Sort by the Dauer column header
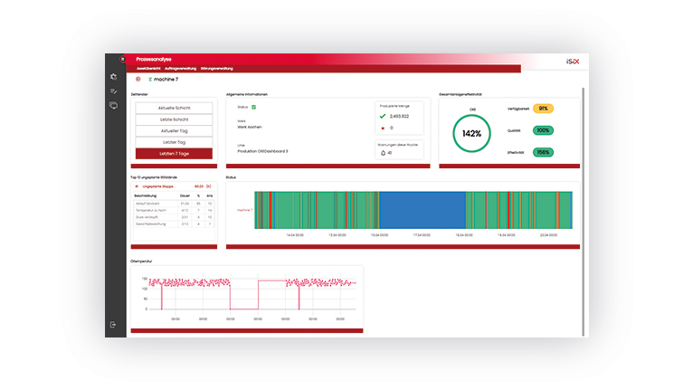This screenshot has height=390, width=693. point(185,195)
